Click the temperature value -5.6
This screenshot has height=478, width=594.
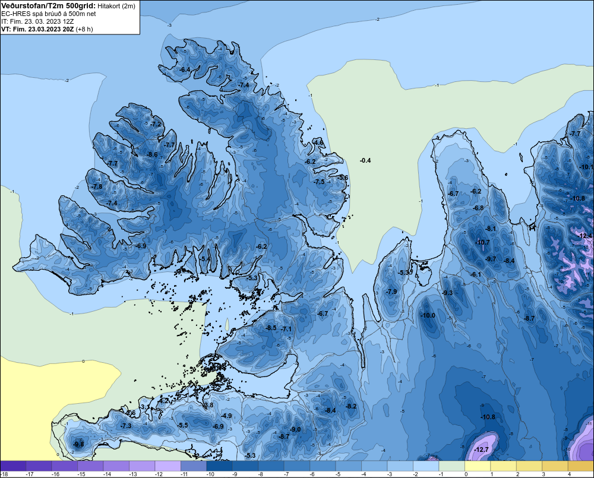pos(343,178)
